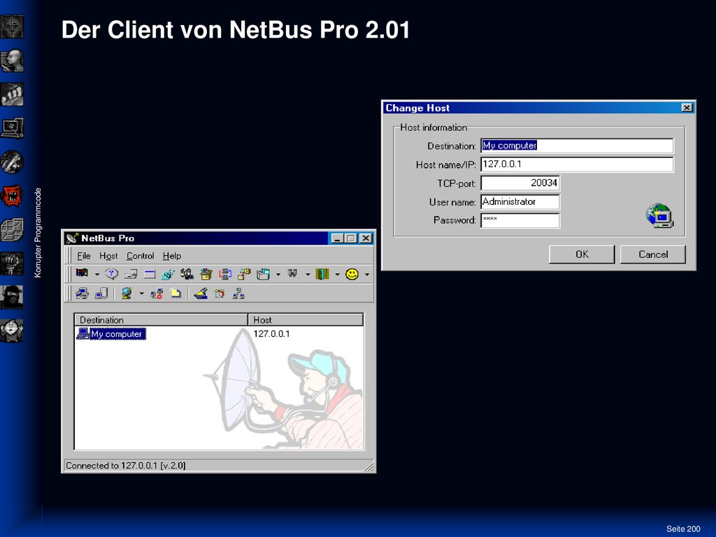The height and width of the screenshot is (537, 716).
Task: Open dropdown arrow next to film strip icon
Action: tap(96, 274)
